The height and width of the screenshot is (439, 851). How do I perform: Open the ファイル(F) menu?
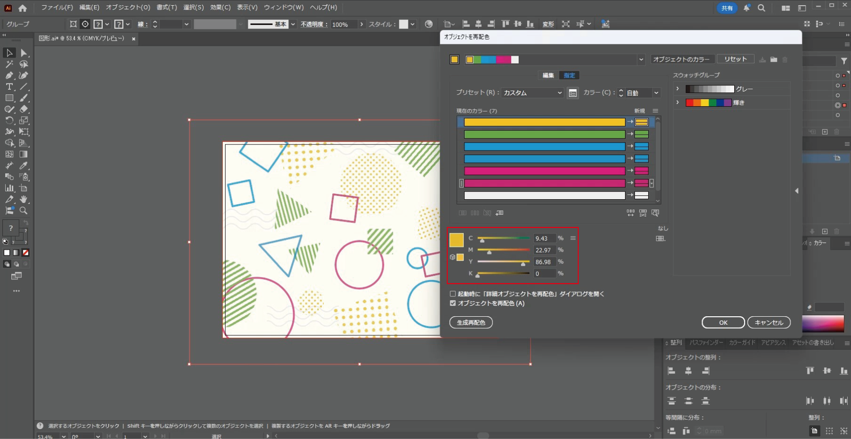57,8
